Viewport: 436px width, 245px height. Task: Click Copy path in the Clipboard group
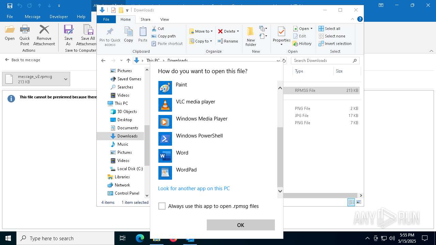pyautogui.click(x=164, y=36)
